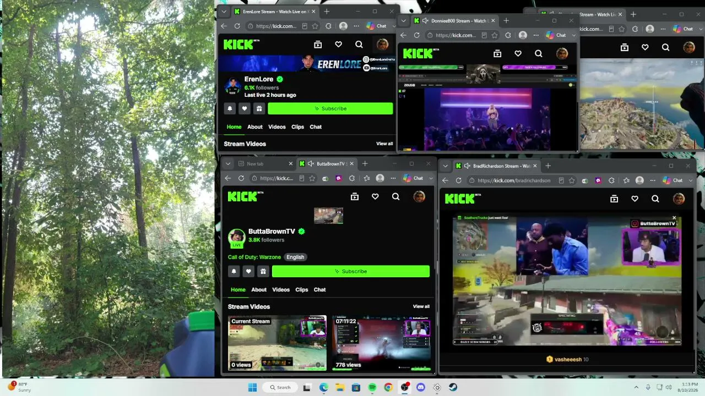The image size is (705, 396).
Task: Open Kick browse icon in ErenLore window
Action: tap(318, 45)
